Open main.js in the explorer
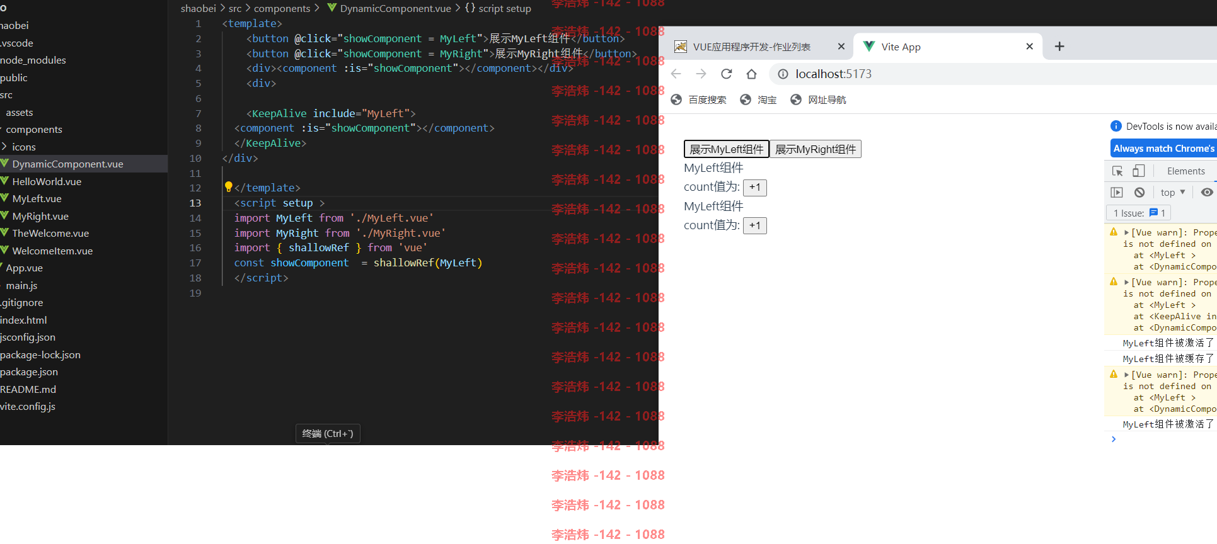The height and width of the screenshot is (544, 1217). click(22, 285)
